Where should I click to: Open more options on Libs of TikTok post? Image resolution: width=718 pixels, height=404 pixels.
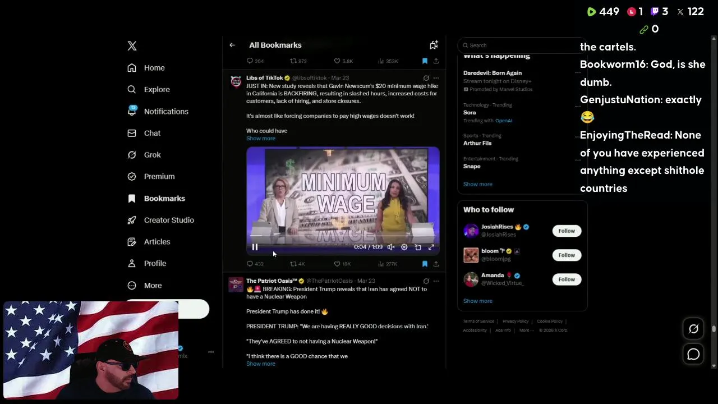tap(436, 78)
